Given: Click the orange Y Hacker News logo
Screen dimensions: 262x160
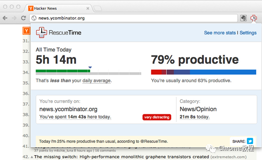Looking at the screenshot, I should [26, 31].
